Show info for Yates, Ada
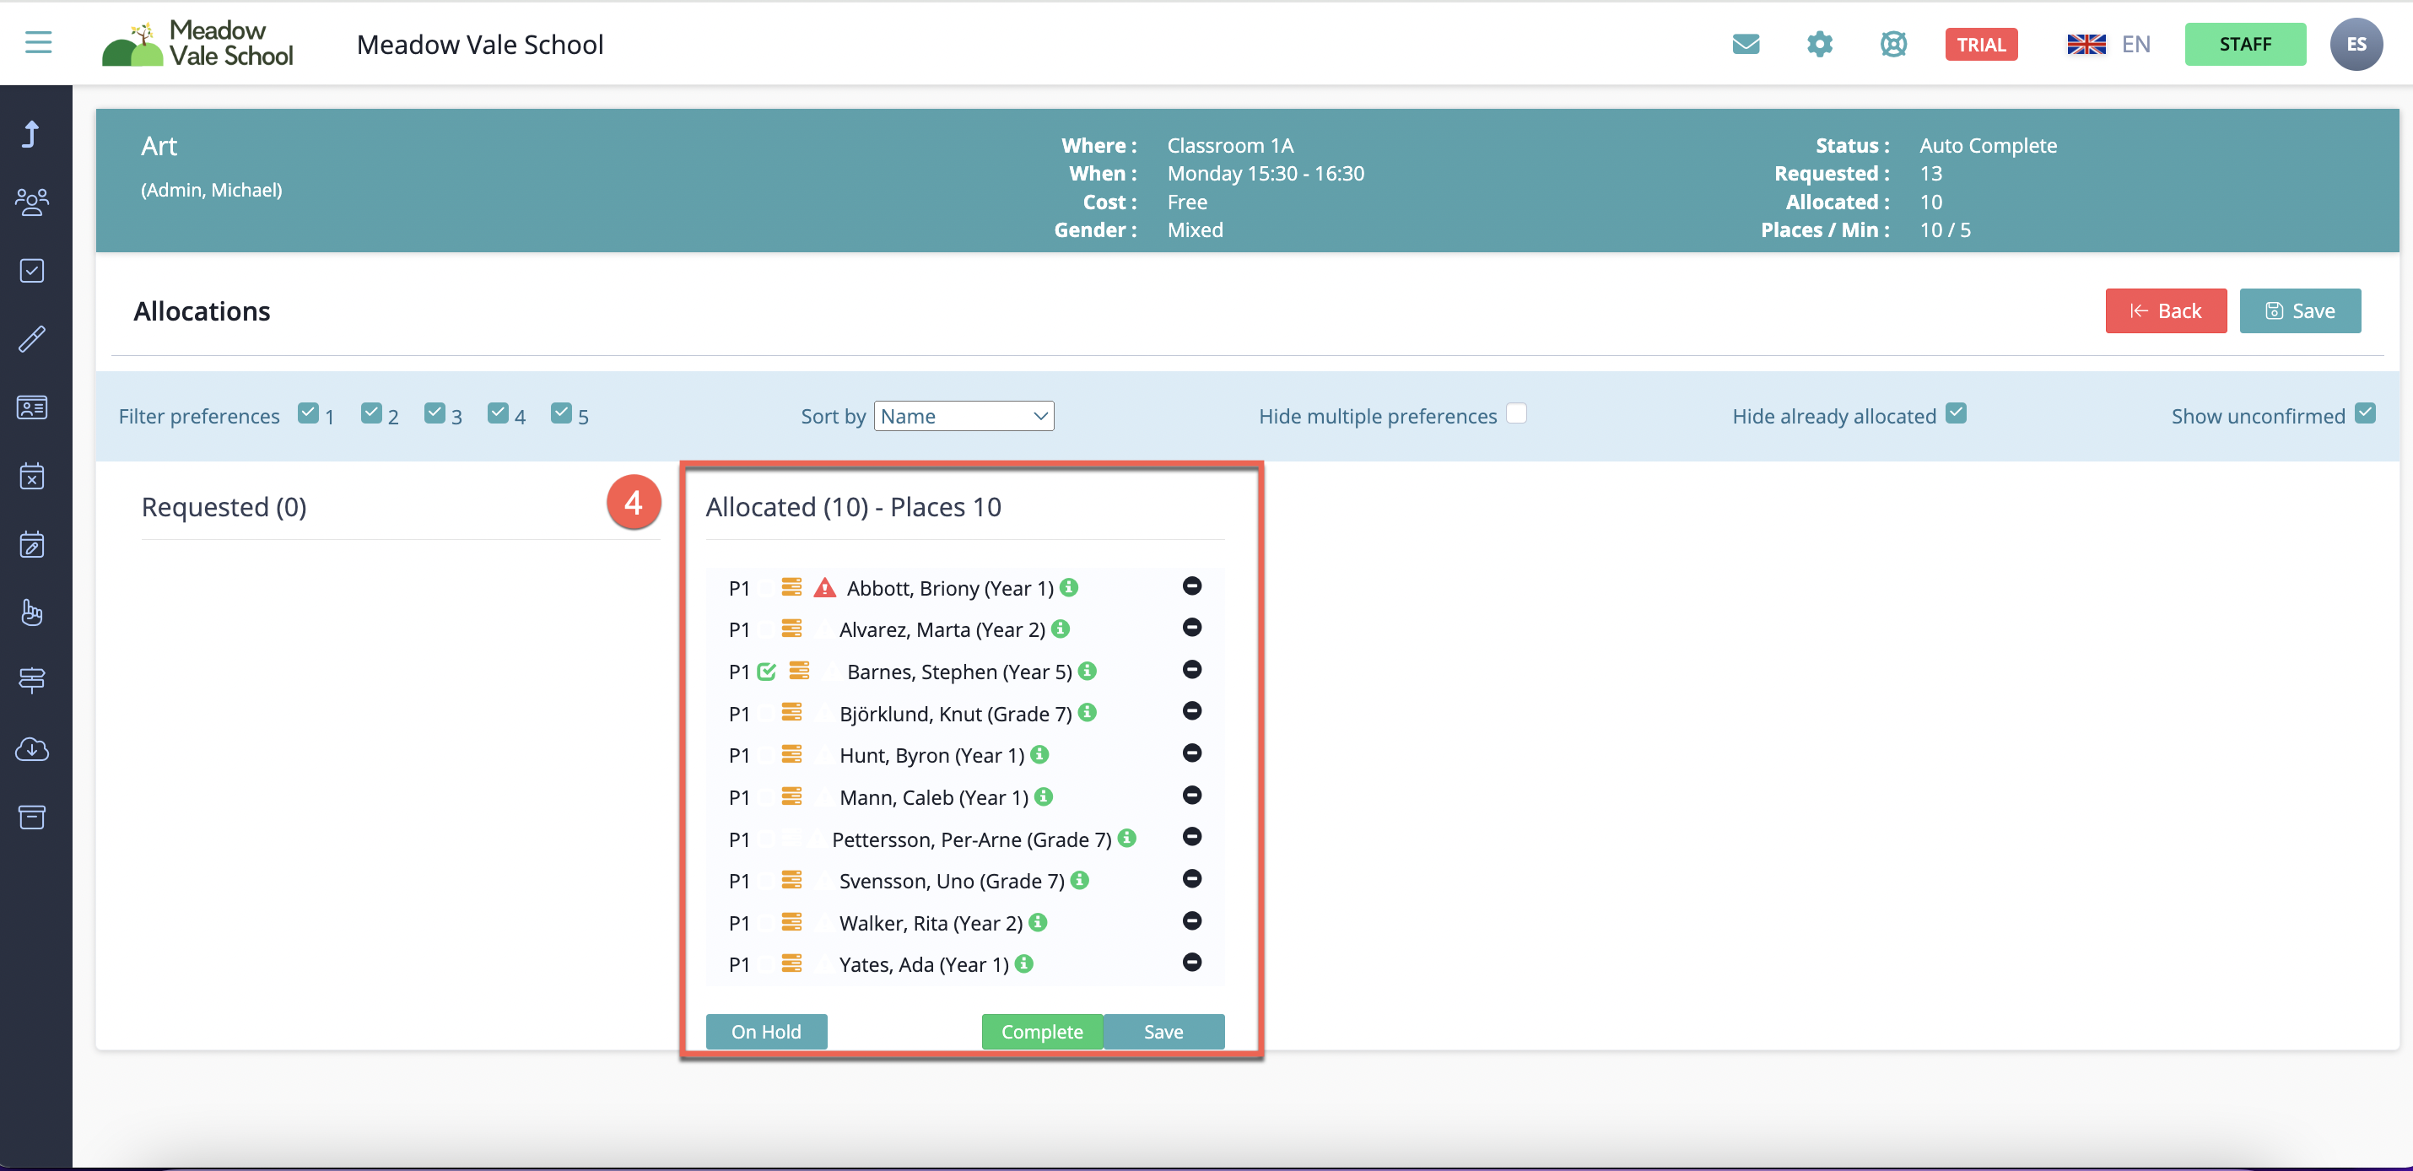The height and width of the screenshot is (1171, 2413). coord(1025,964)
